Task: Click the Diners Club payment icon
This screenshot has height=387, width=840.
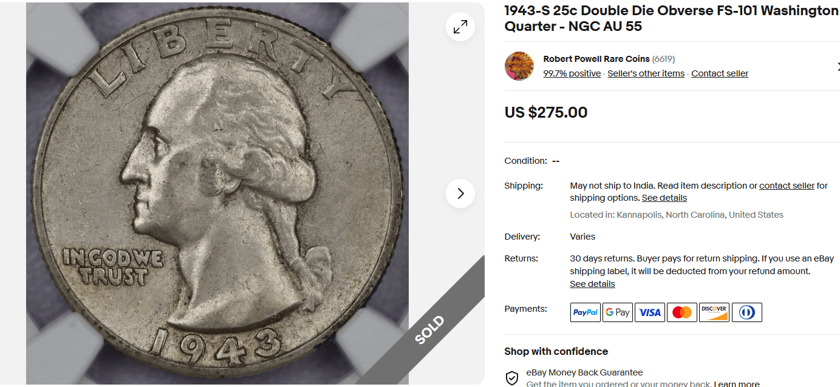Action: pos(746,312)
